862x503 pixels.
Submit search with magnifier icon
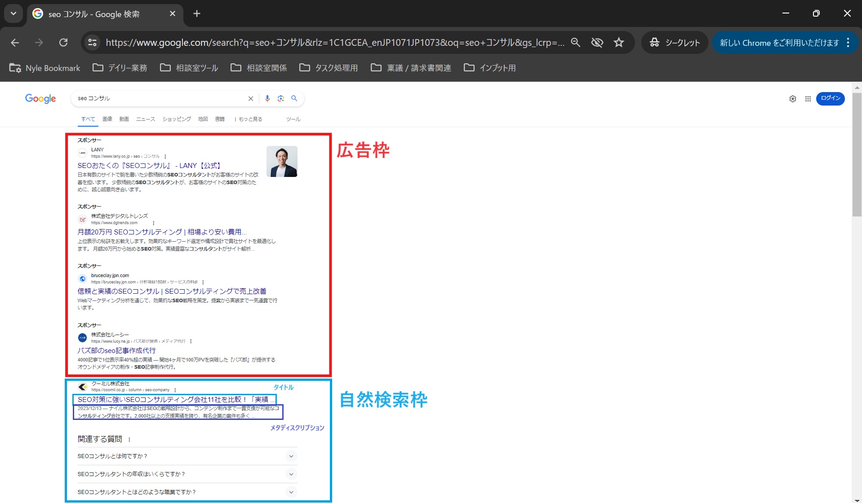[294, 98]
